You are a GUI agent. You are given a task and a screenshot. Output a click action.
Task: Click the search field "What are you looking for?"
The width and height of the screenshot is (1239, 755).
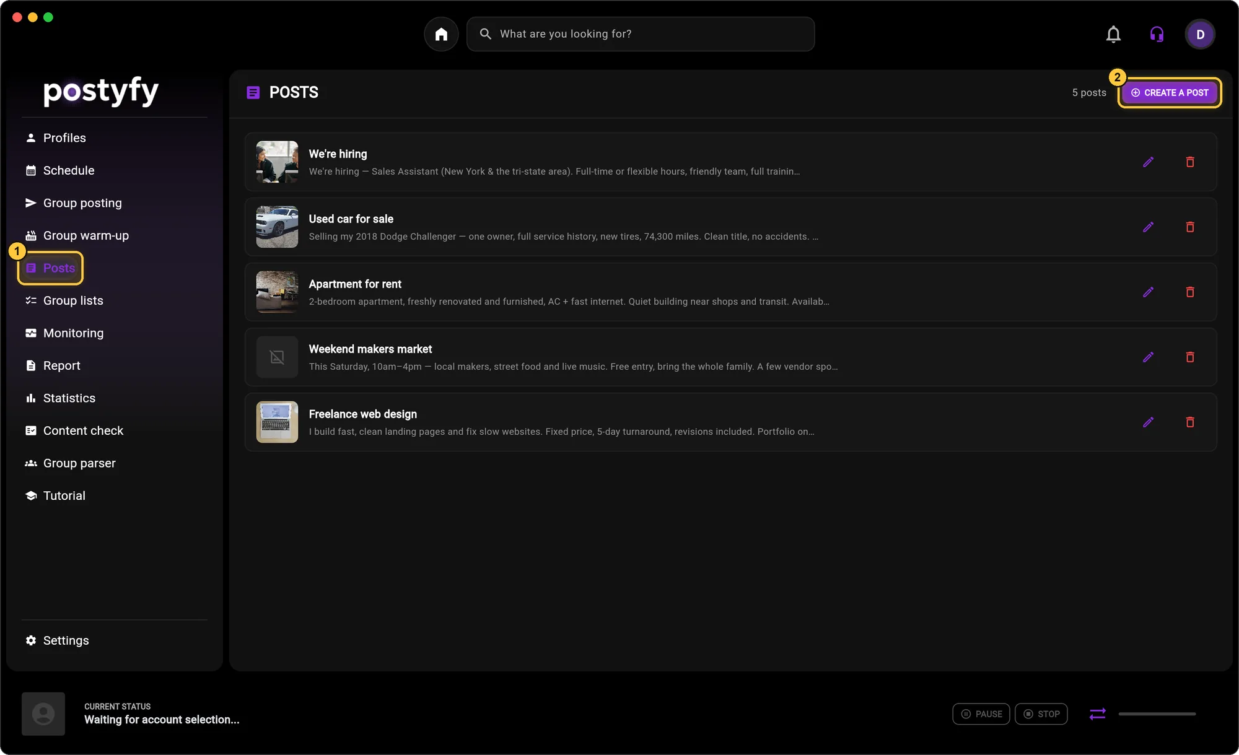point(641,34)
